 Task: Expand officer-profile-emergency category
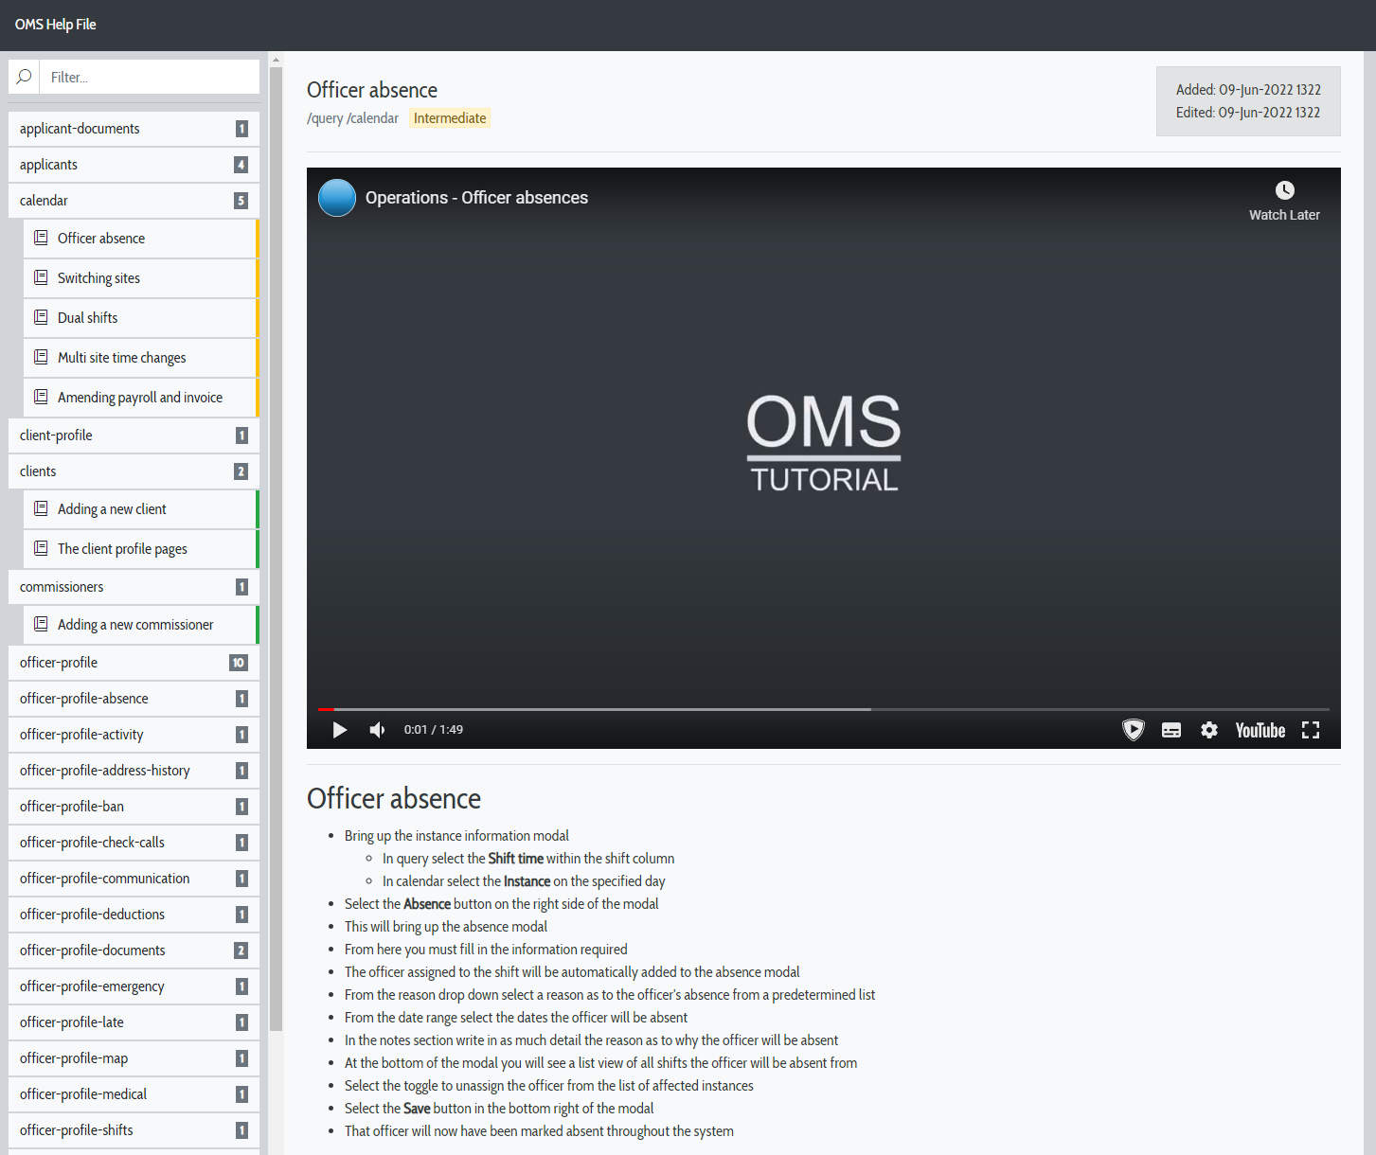click(x=134, y=986)
